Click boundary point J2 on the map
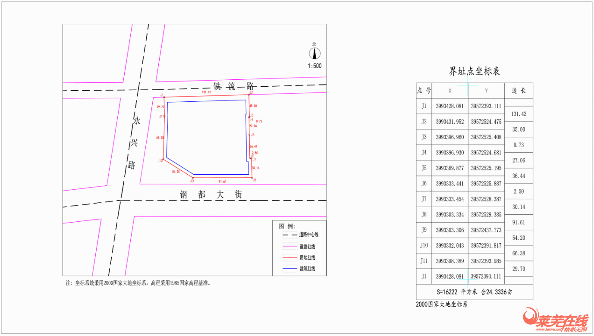The width and height of the screenshot is (594, 336). pos(250,94)
